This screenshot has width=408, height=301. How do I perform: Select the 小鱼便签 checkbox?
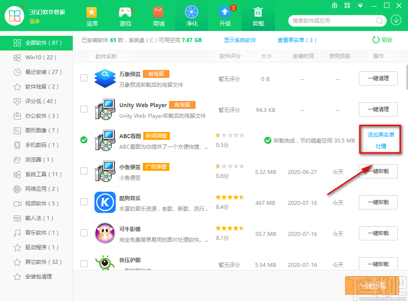pos(83,171)
